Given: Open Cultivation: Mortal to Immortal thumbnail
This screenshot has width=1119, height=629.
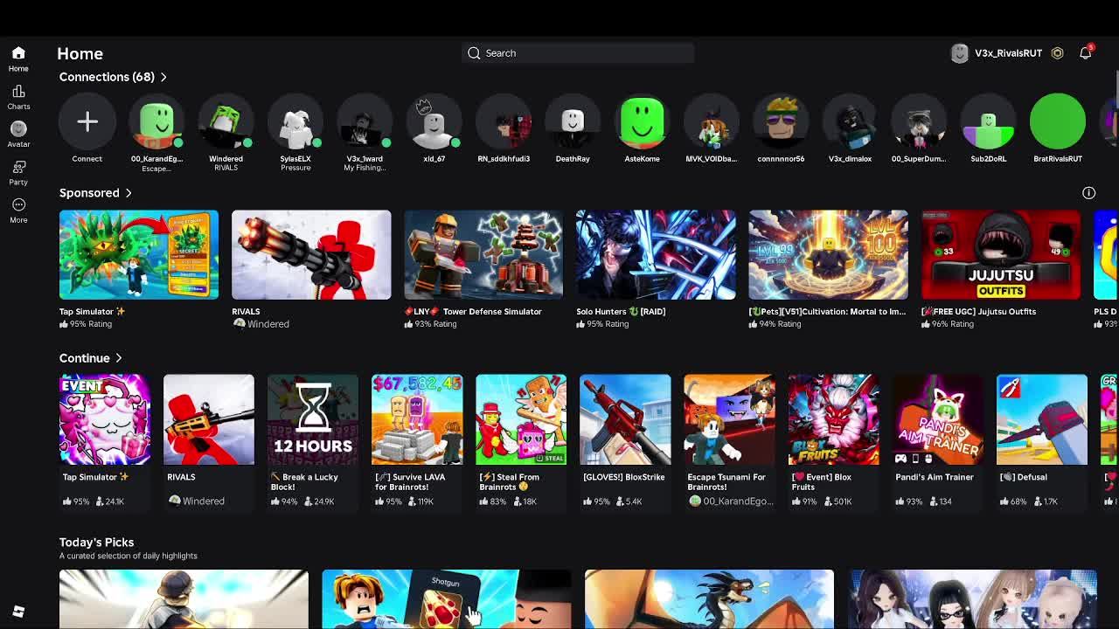Looking at the screenshot, I should tap(828, 254).
